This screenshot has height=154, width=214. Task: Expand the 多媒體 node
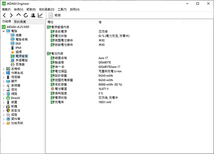click(x=4, y=86)
